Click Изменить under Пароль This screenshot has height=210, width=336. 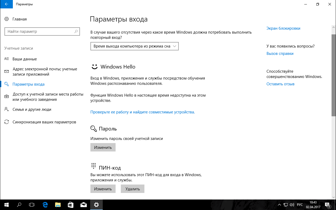click(103, 147)
